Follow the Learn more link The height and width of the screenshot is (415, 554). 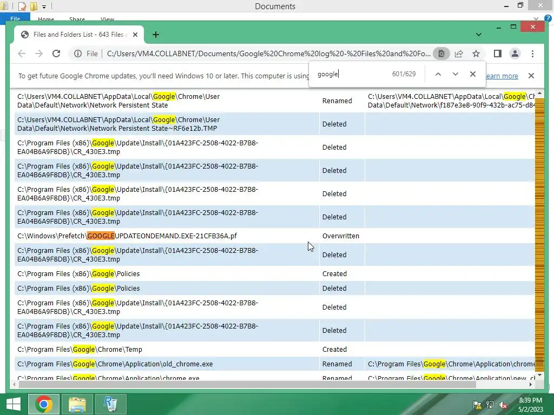tap(502, 76)
